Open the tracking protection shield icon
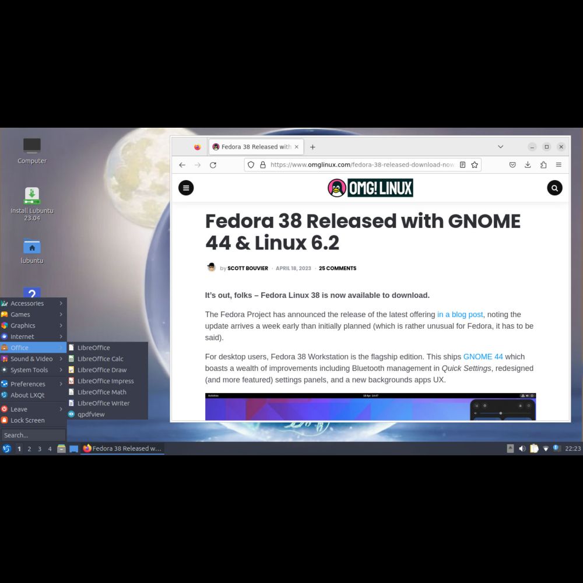The height and width of the screenshot is (583, 583). pos(251,165)
